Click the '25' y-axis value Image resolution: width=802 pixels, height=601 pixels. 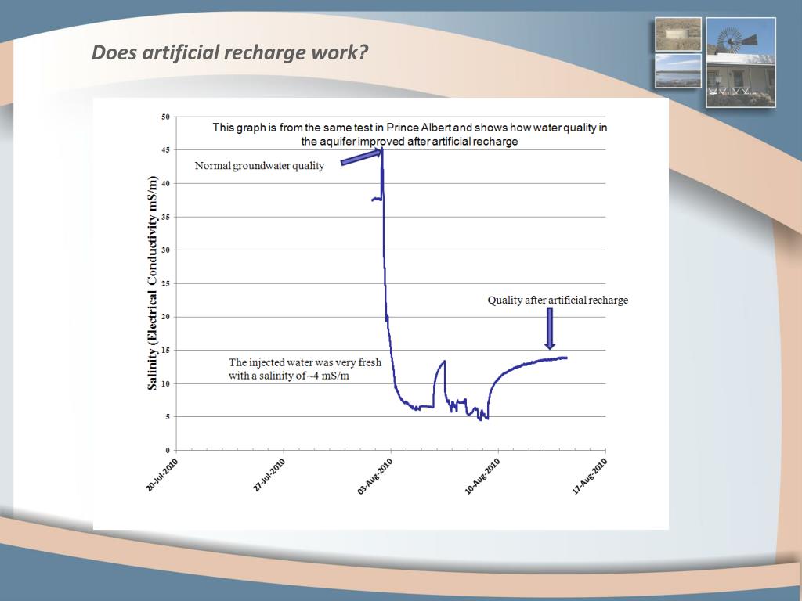[x=165, y=283]
